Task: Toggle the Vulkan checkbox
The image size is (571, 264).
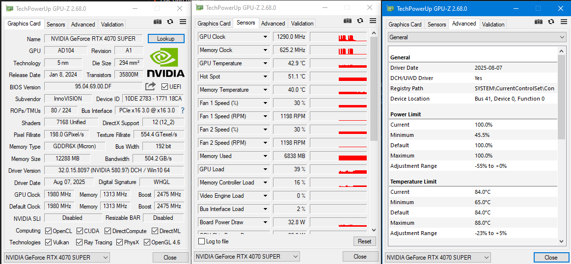Action: point(48,242)
